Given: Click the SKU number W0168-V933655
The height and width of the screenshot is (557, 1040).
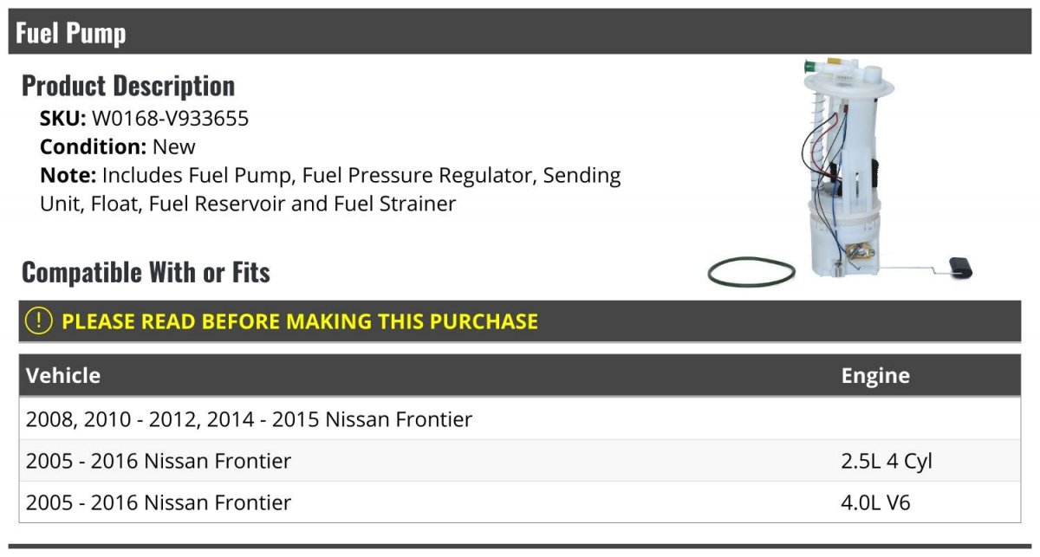Looking at the screenshot, I should 170,119.
